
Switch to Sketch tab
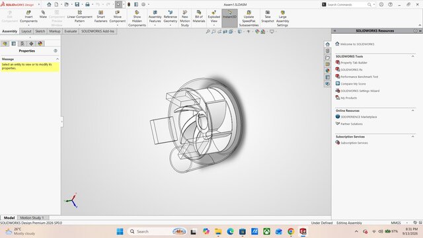click(40, 31)
